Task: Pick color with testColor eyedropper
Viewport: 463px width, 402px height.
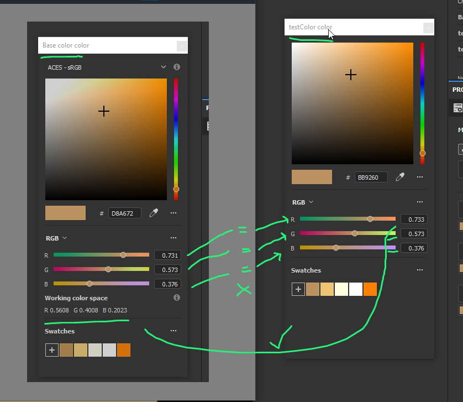Action: (x=400, y=177)
